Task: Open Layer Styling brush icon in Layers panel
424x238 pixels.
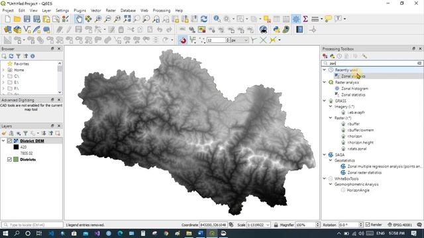Action: click(x=4, y=134)
